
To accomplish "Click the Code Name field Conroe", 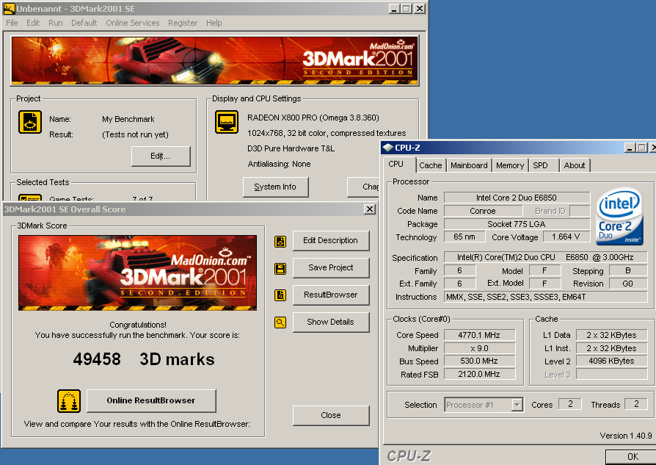I will [x=483, y=211].
